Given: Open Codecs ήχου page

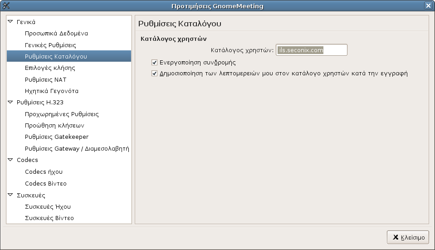Looking at the screenshot, I should coord(44,172).
